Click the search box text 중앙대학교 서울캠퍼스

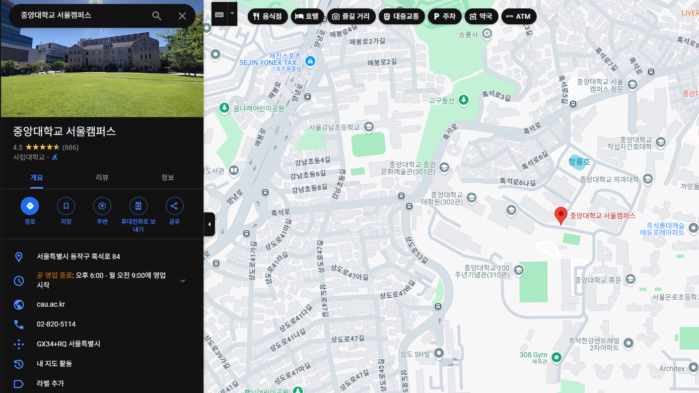pos(56,15)
